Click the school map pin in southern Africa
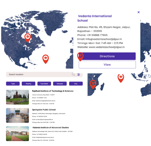This screenshot has width=151, height=146. point(93,85)
